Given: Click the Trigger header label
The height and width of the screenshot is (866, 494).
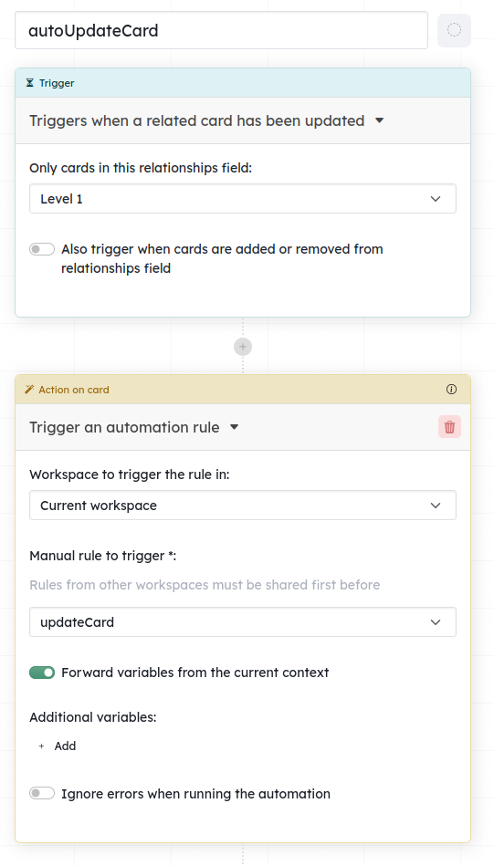Looking at the screenshot, I should 57,83.
